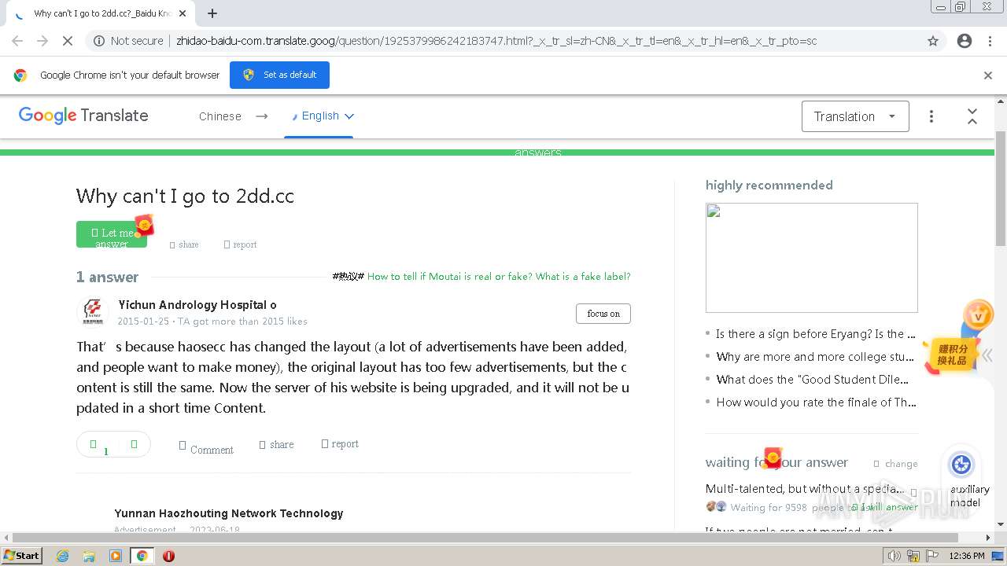This screenshot has width=1007, height=566.
Task: Open the Chrome three-dot menu
Action: click(990, 41)
